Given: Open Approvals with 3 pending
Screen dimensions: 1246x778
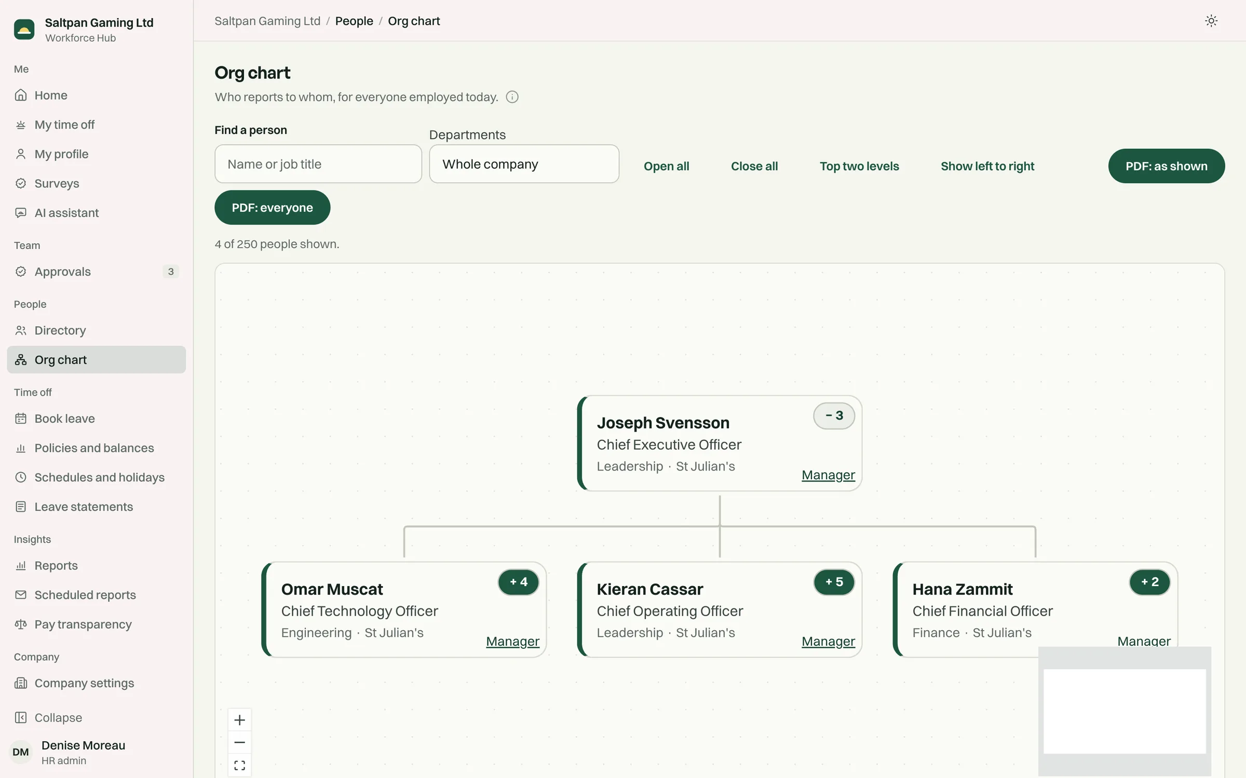Looking at the screenshot, I should [x=96, y=271].
